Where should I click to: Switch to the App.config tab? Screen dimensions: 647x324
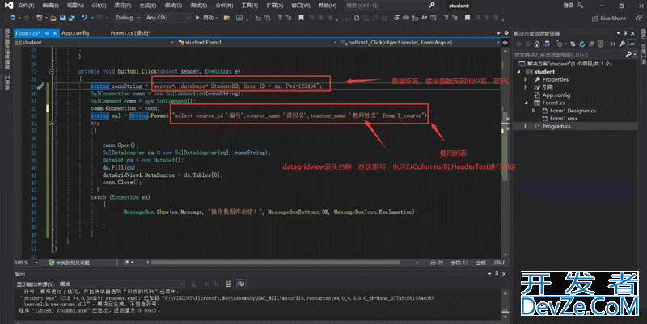tap(75, 33)
